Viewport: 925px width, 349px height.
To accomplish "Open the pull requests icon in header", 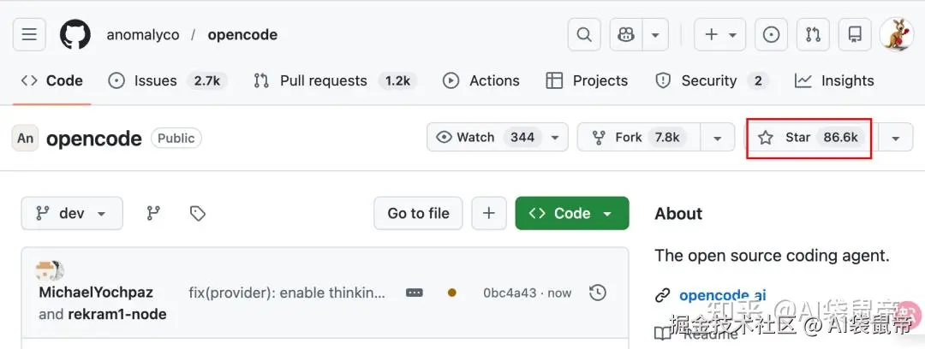I will point(813,35).
